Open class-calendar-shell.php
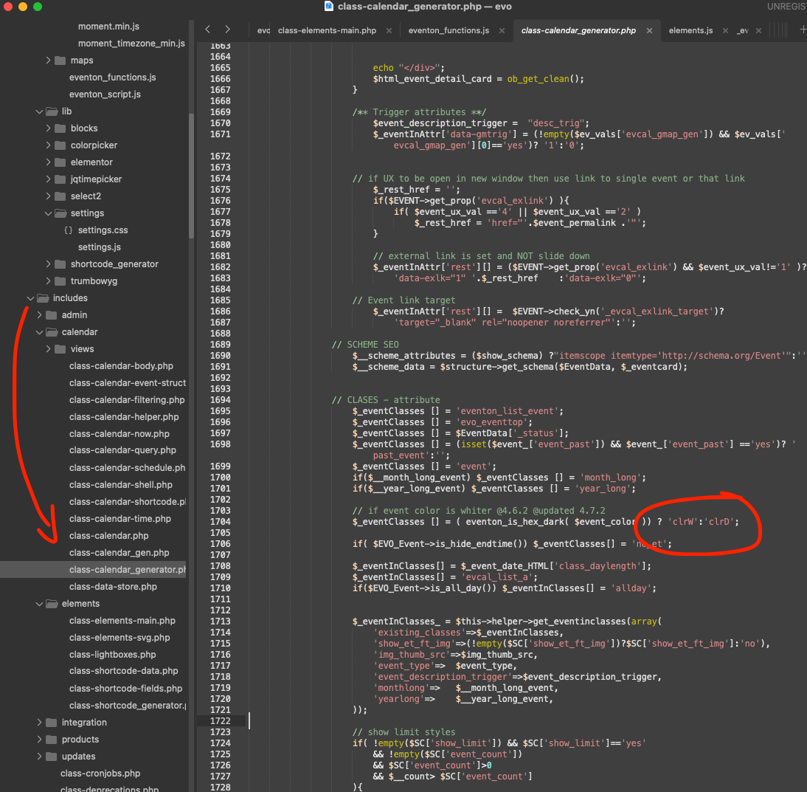 pos(121,485)
